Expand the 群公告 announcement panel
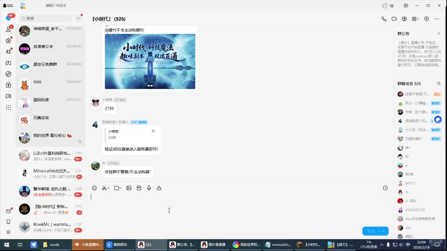This screenshot has width=447, height=251. point(439,33)
